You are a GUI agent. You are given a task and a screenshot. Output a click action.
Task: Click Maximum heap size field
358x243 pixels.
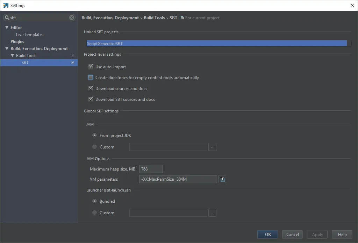151,169
